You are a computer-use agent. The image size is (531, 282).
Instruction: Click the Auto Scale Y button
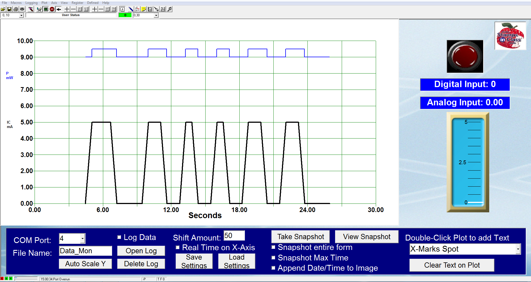pos(86,264)
